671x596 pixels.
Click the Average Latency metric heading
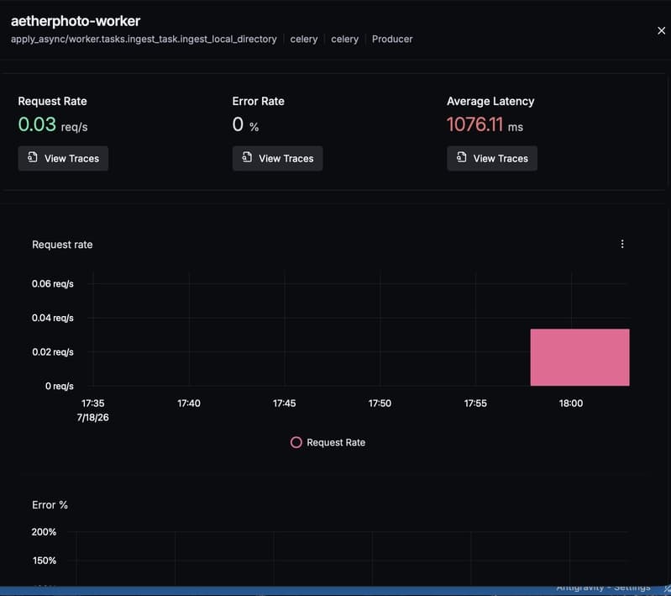click(x=490, y=101)
